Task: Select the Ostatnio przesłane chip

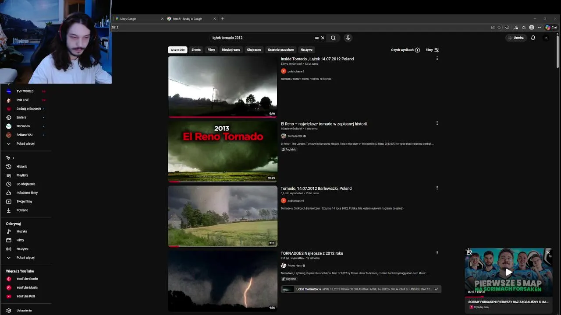Action: 281,50
